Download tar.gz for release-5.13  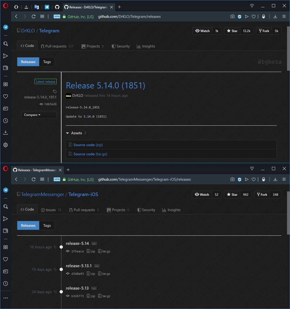[x=104, y=296]
